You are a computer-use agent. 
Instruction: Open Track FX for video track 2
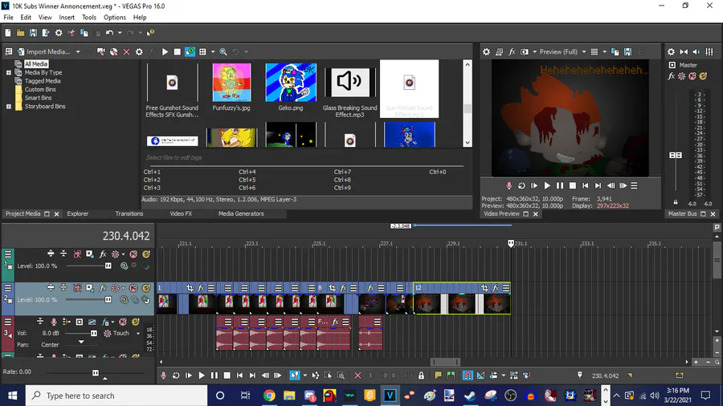102,288
